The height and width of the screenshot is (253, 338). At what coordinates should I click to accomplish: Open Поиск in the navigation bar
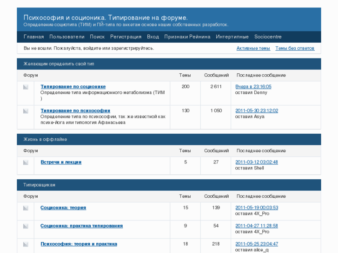[x=97, y=37]
